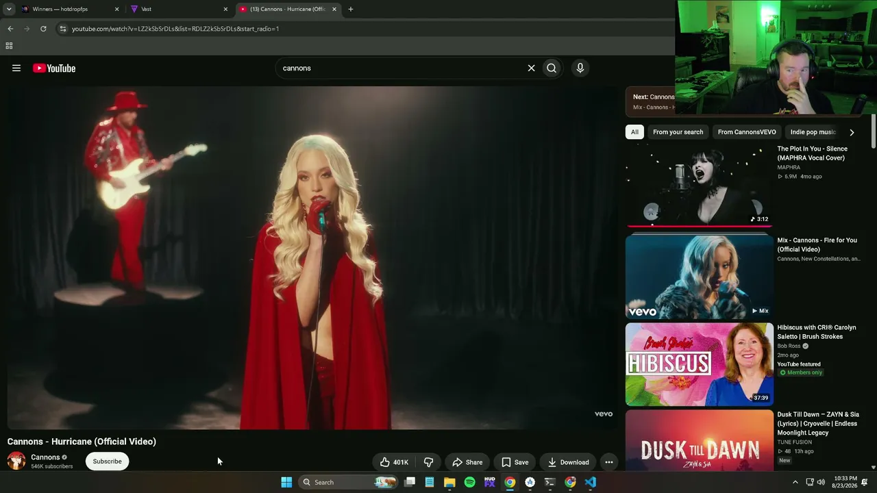Filter by From CannonsVEVO chip

(747, 132)
